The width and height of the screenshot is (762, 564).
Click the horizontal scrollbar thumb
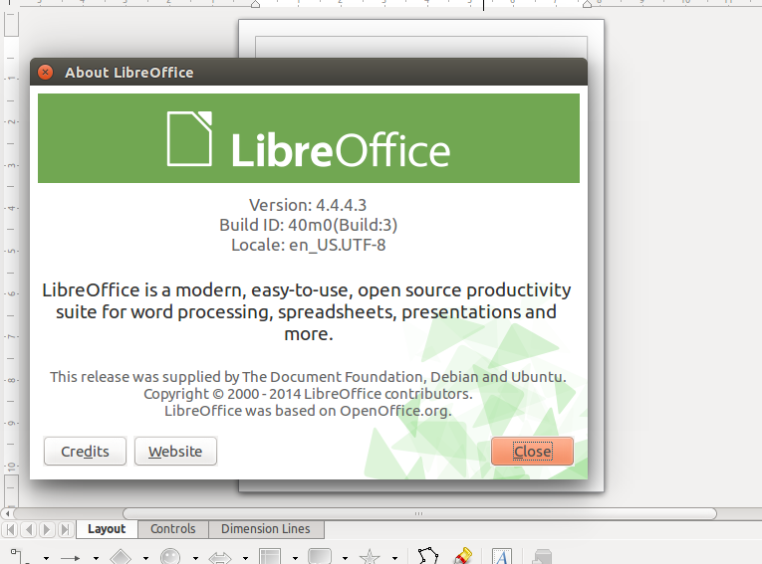419,513
